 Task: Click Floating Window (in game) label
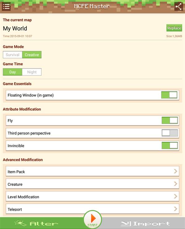click(31, 95)
